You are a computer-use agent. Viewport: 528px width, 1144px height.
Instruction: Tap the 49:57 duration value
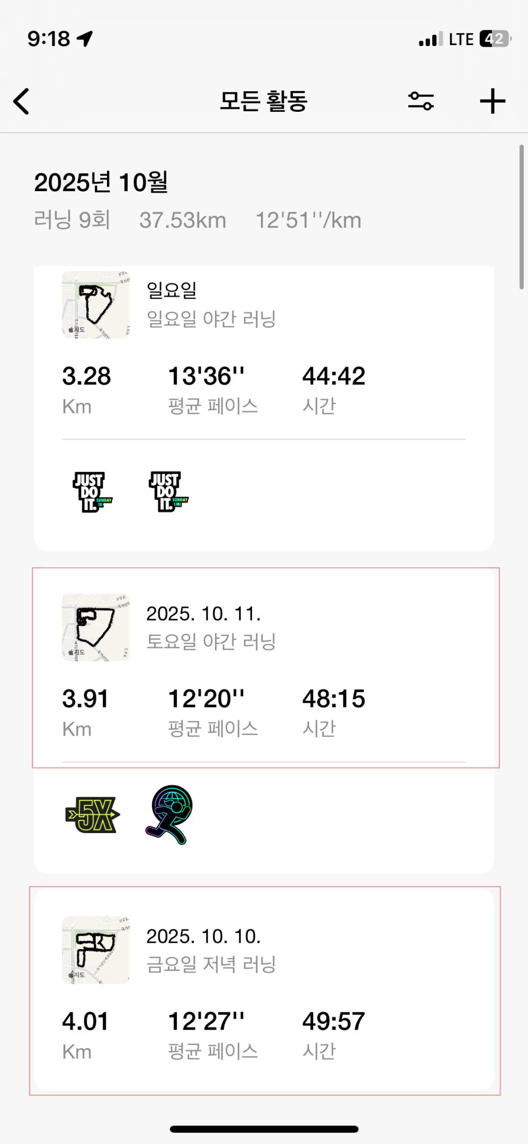pyautogui.click(x=334, y=1022)
